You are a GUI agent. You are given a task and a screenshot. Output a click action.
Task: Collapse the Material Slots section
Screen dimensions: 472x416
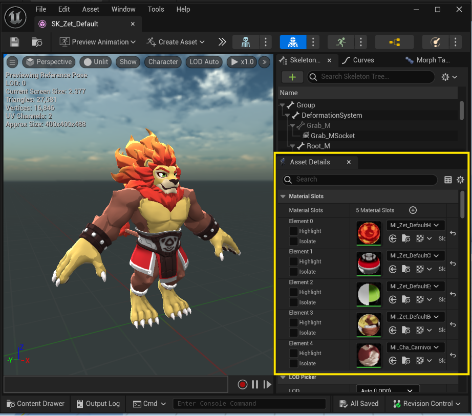(x=283, y=196)
